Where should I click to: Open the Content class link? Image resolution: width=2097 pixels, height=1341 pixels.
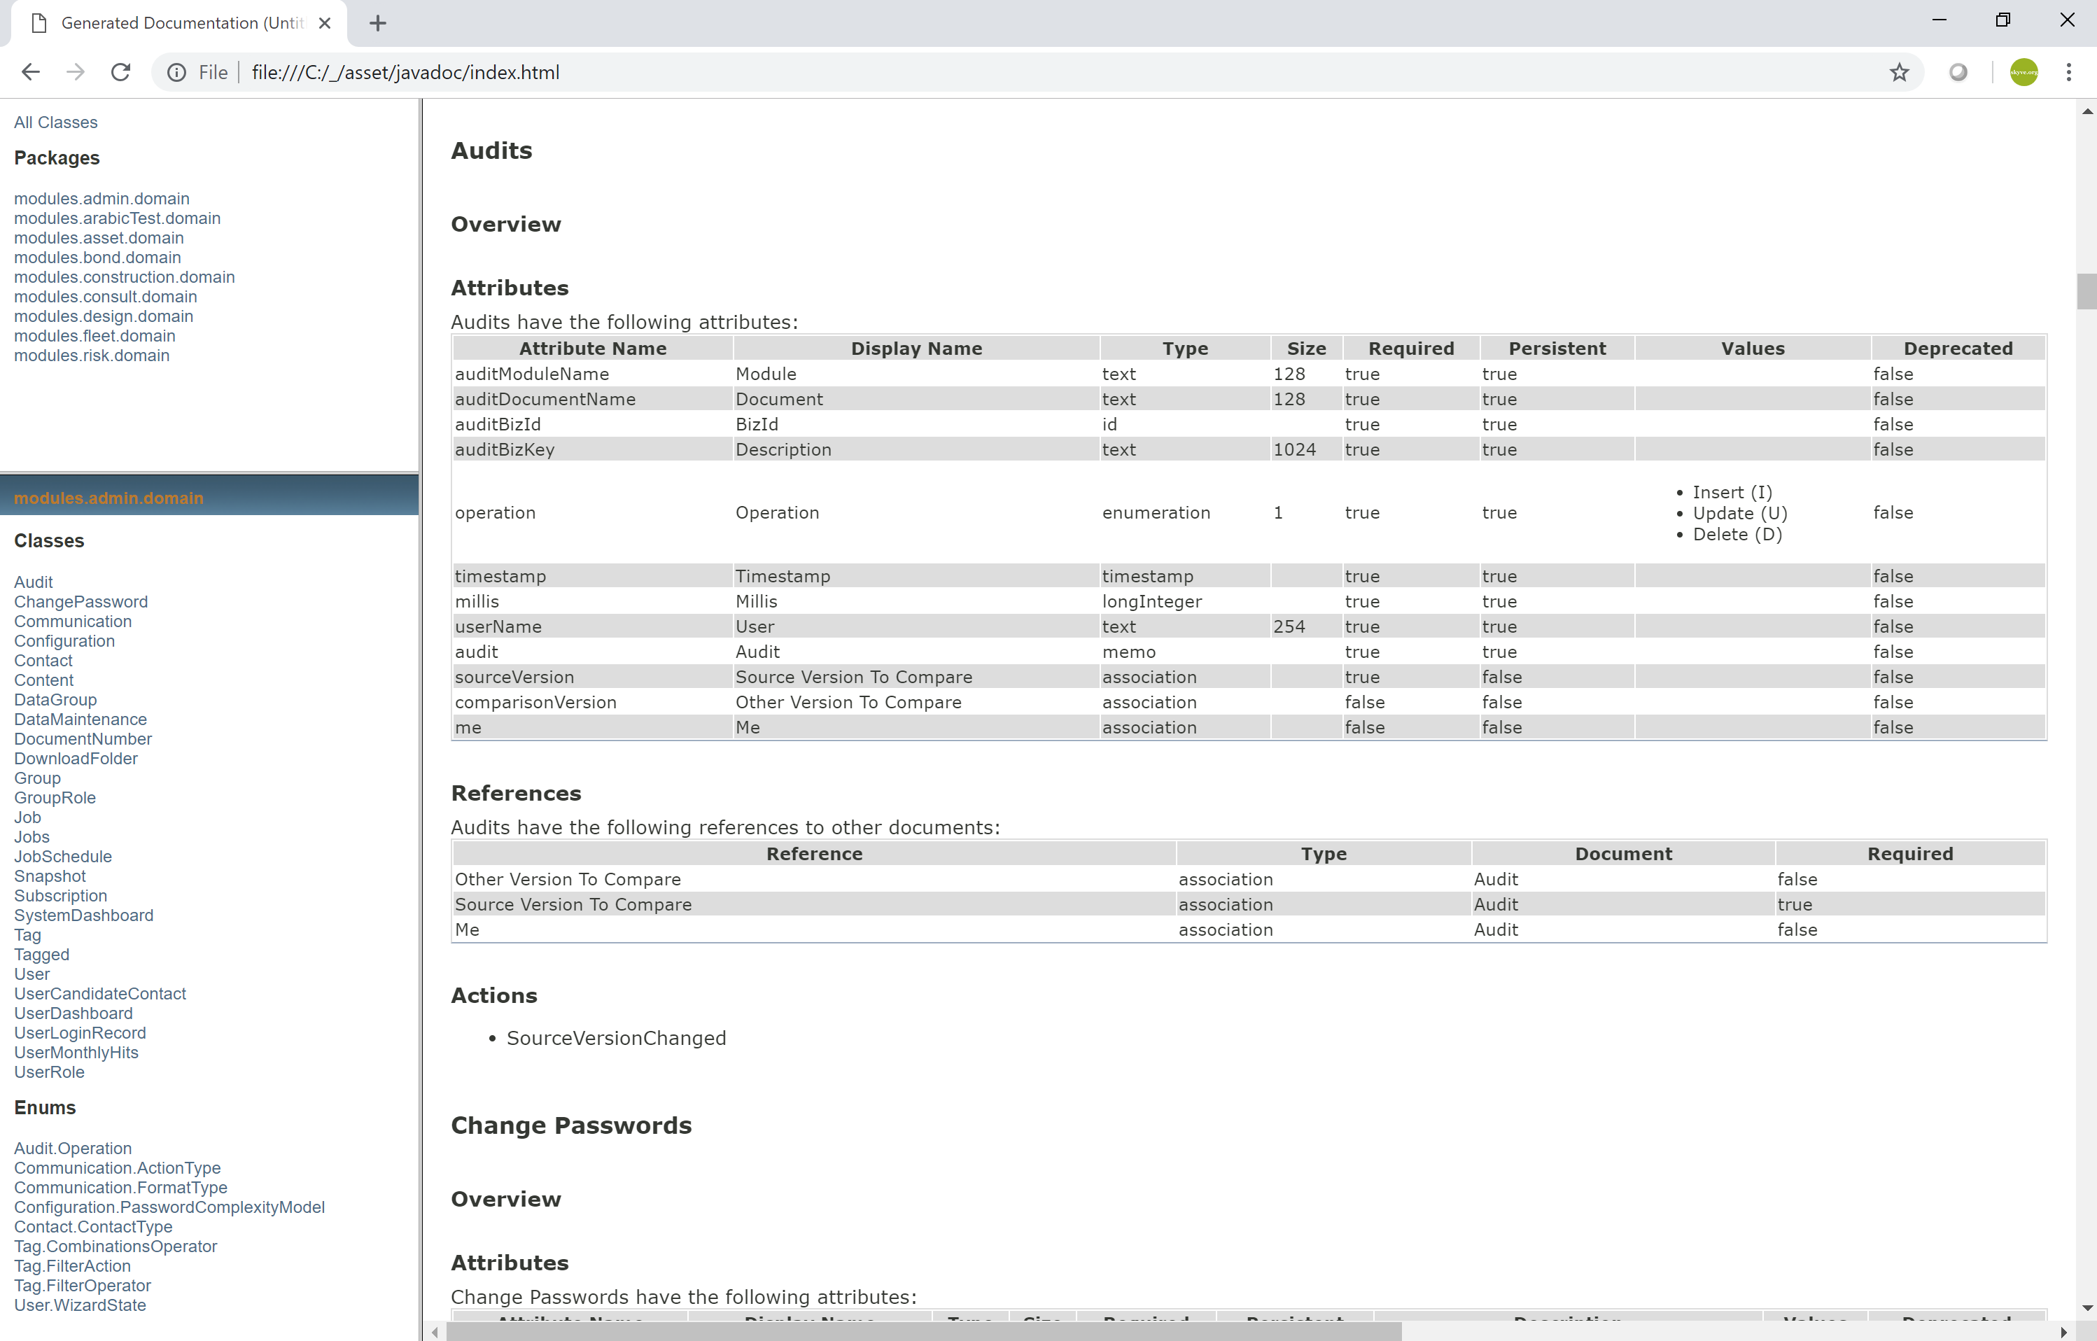tap(44, 680)
